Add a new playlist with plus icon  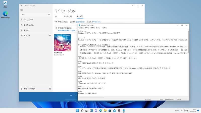point(50,35)
